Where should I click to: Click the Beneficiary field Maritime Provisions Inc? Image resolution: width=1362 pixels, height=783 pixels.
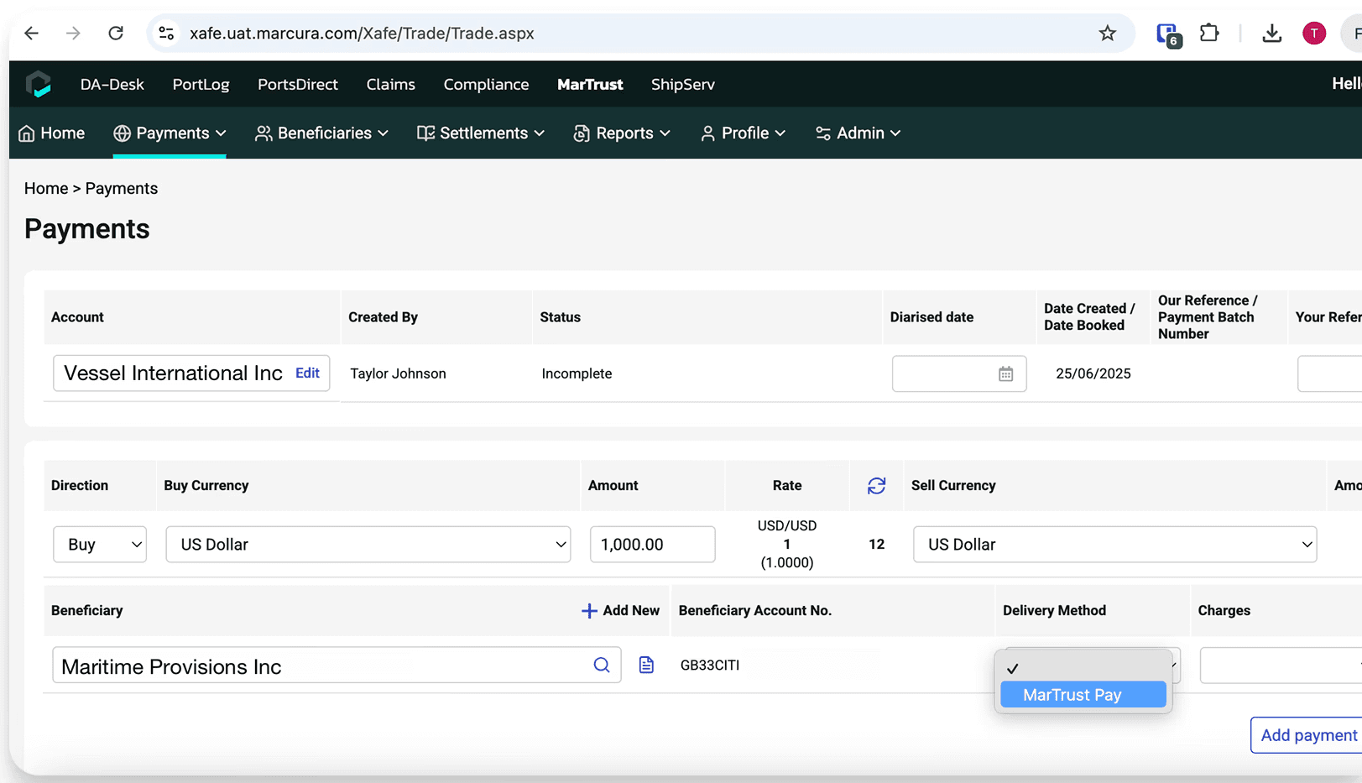tap(337, 666)
